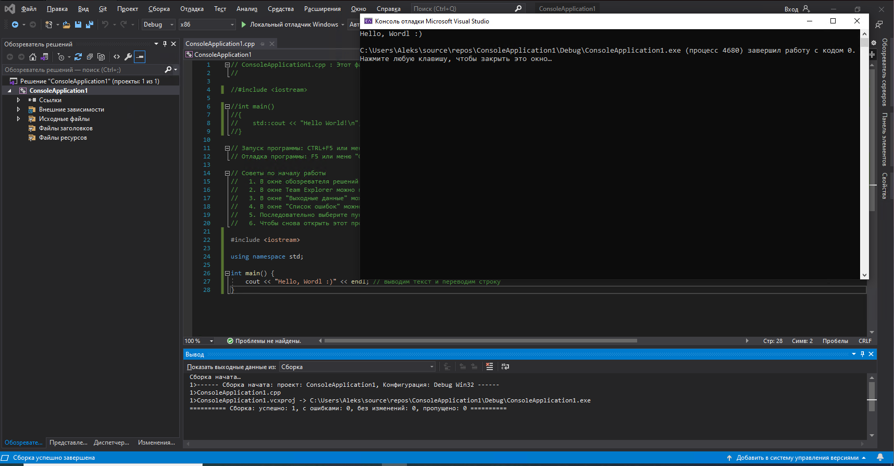Click the Home icon in Solution Explorer toolbar
Screen dimensions: 894x466
pos(33,57)
